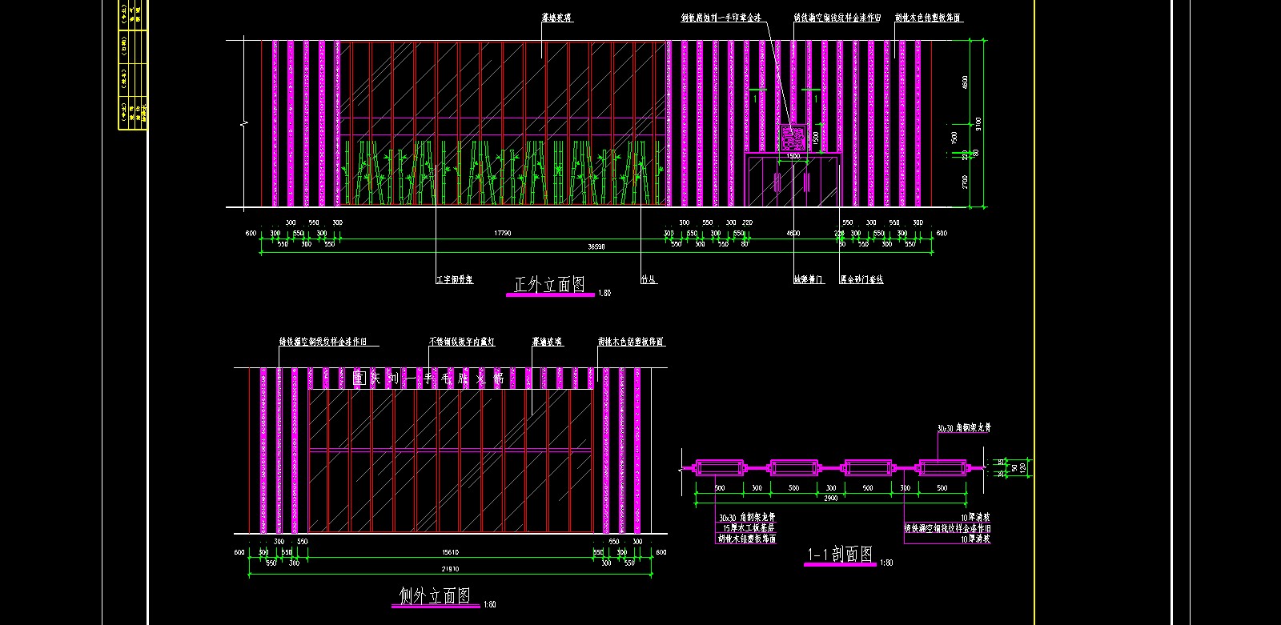This screenshot has height=625, width=1281.
Task: Select the yellow title block table
Action: pos(132,64)
